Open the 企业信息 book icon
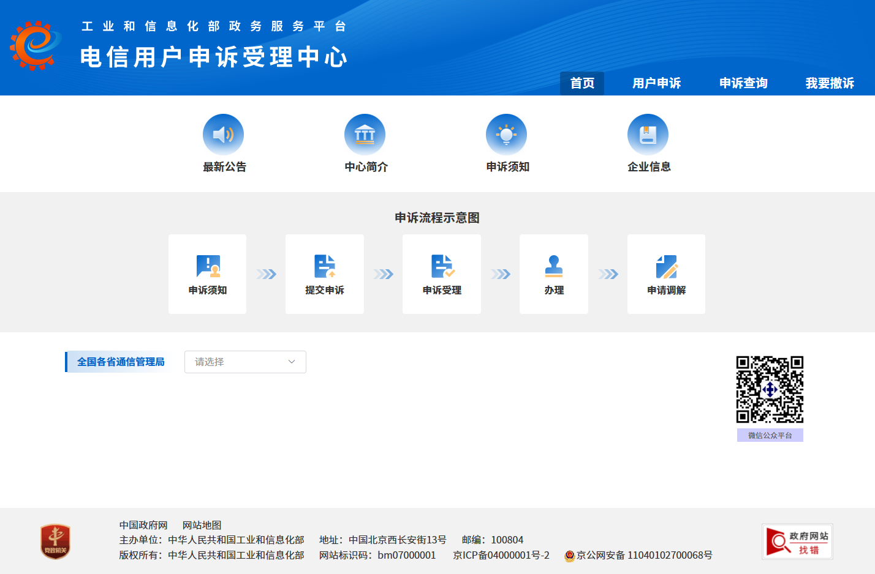Image resolution: width=875 pixels, height=574 pixels. point(648,135)
